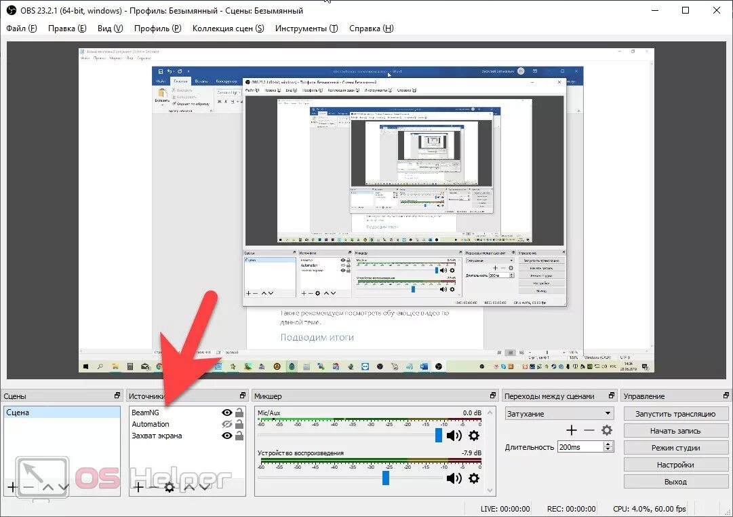Increase Длительность with the up stepper

pyautogui.click(x=608, y=444)
